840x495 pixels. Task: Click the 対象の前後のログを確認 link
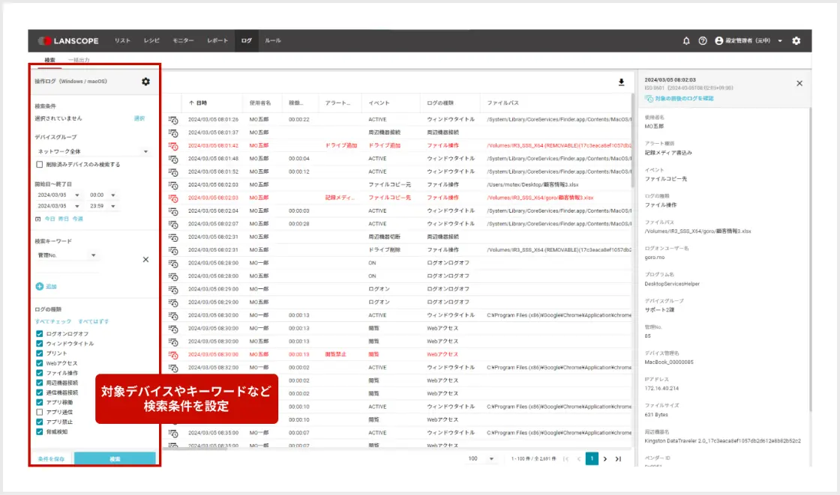[x=679, y=98]
